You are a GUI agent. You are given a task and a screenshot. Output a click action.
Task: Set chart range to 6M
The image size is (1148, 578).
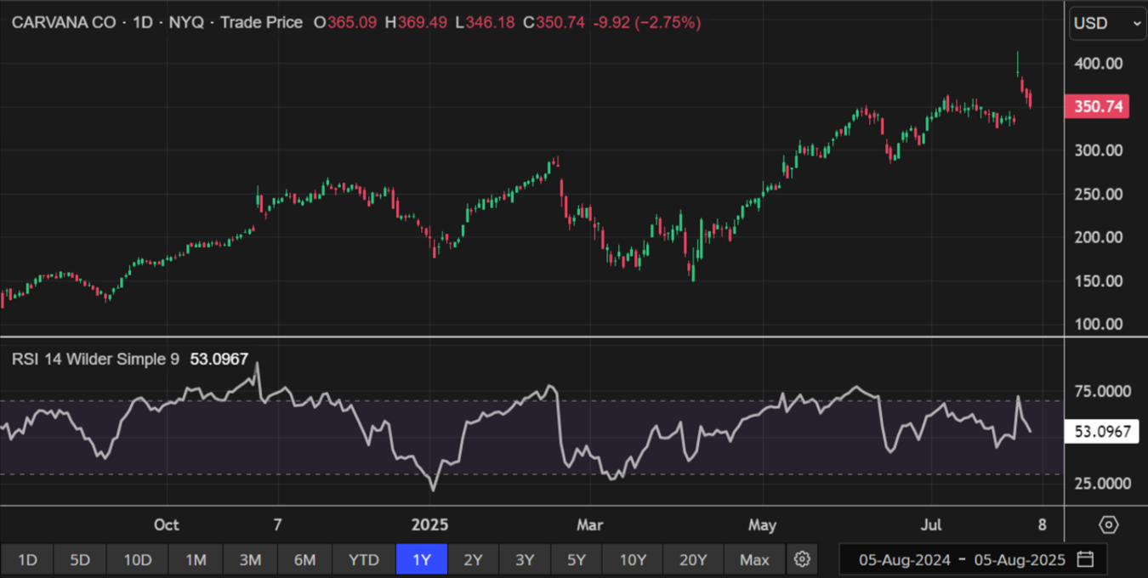point(304,559)
